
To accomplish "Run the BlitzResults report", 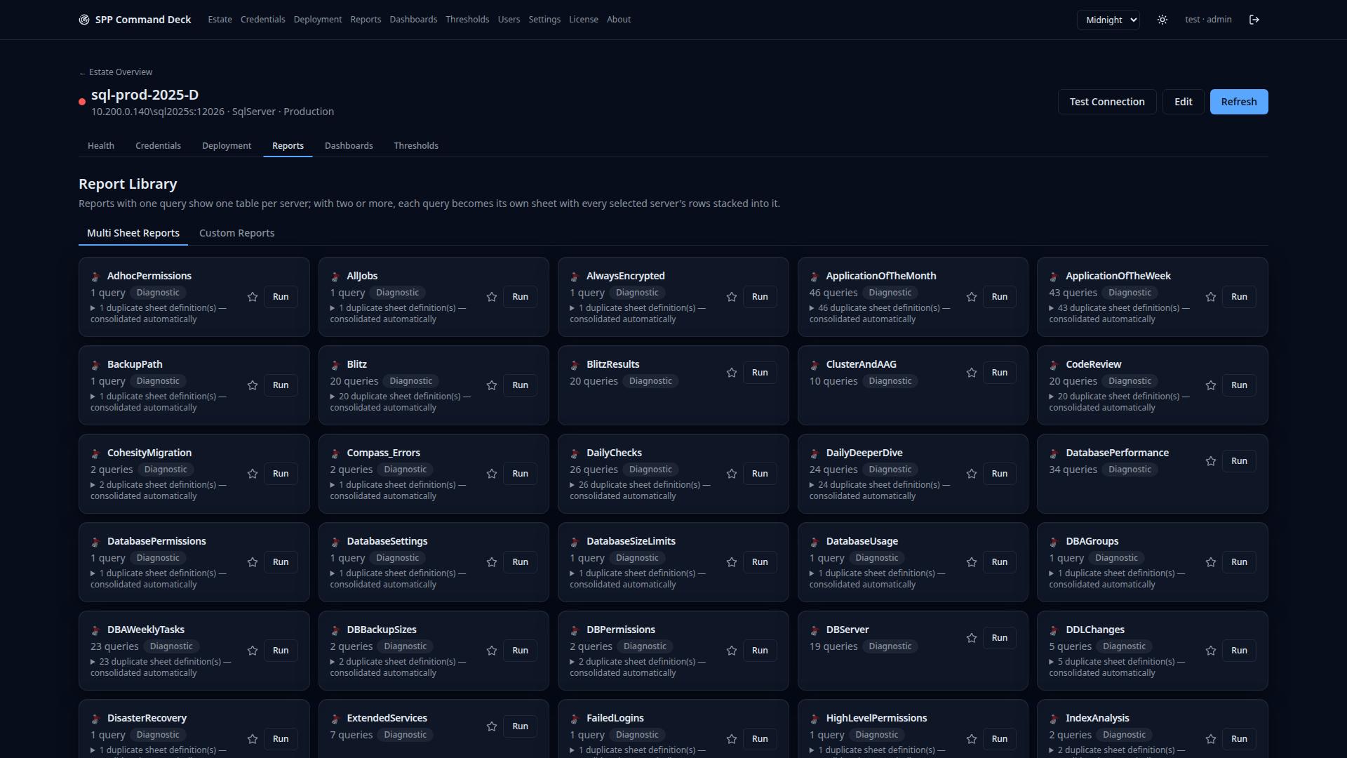I will [x=760, y=373].
